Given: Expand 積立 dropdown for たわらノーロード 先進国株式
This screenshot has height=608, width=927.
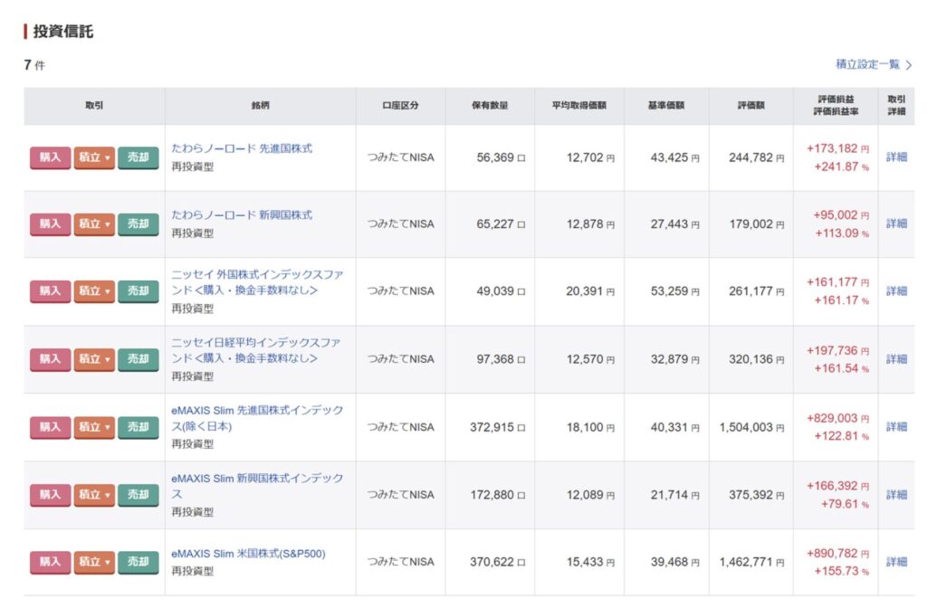Looking at the screenshot, I should point(94,157).
